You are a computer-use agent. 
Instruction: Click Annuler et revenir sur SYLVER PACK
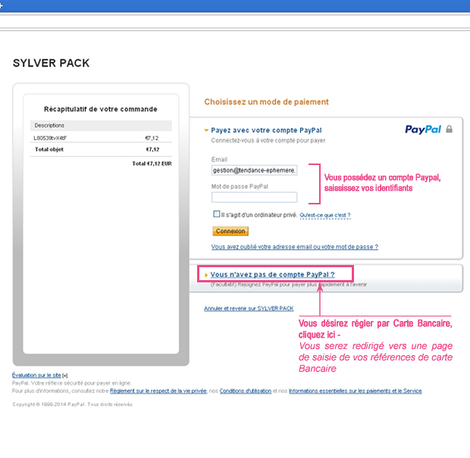point(249,308)
